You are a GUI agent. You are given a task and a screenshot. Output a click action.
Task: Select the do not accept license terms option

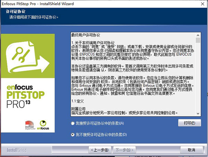73,135
